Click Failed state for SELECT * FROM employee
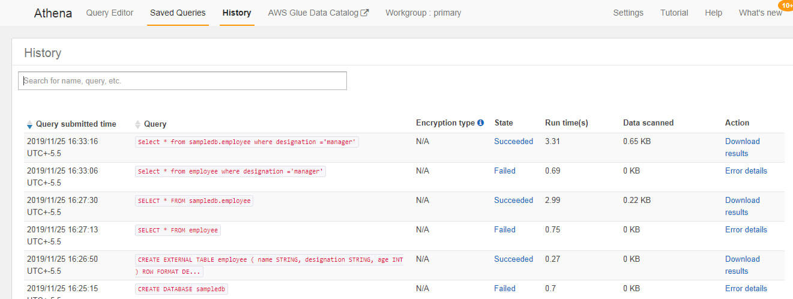793x299 pixels. (x=504, y=229)
